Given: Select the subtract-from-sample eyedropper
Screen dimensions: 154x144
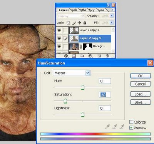Looking at the screenshot, I should [x=122, y=127].
